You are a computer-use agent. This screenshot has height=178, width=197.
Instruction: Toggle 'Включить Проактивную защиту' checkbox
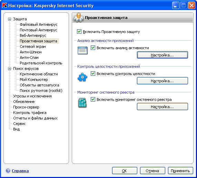[x=79, y=32]
